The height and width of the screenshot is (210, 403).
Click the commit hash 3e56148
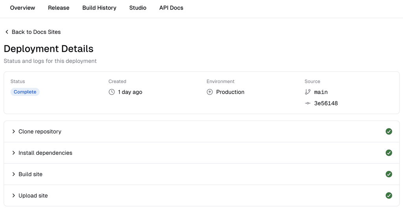[326, 104]
